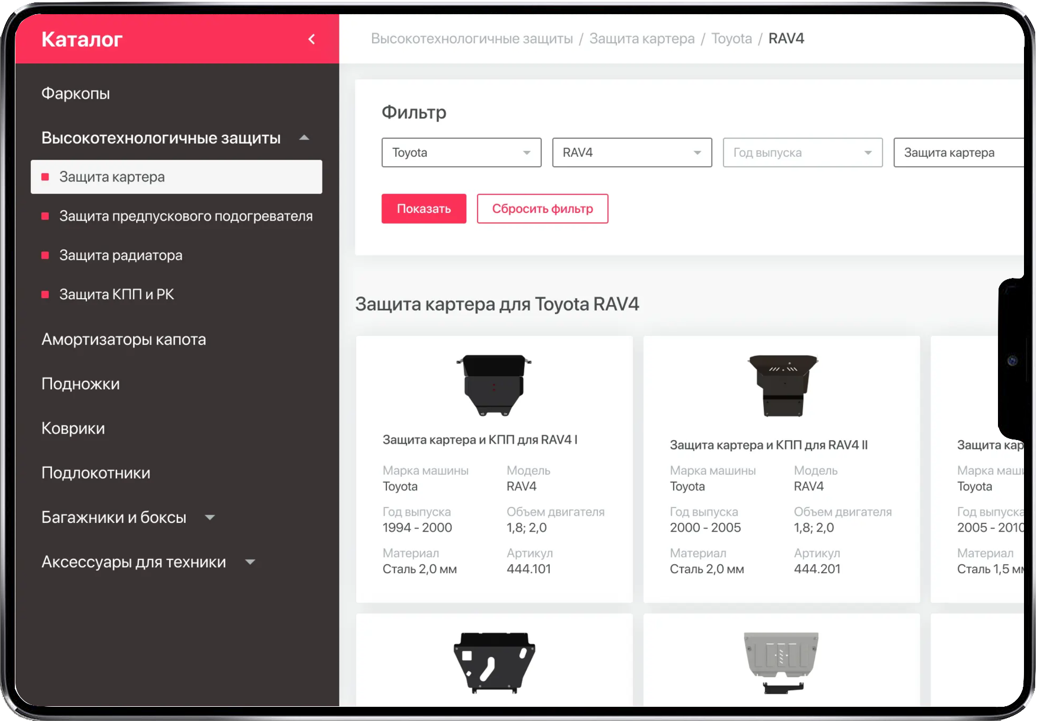Expand the Аксессуары для техники submenu arrow

click(x=250, y=562)
